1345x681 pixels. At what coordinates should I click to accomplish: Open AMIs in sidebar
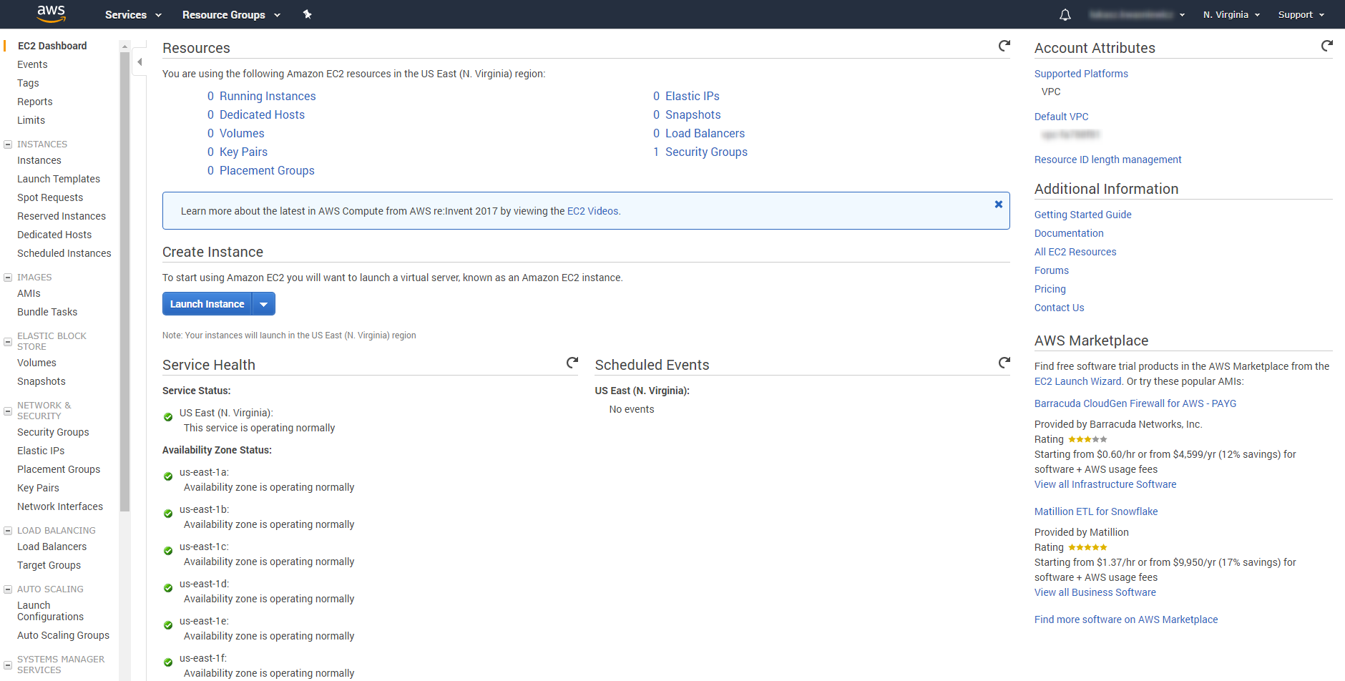click(x=29, y=293)
